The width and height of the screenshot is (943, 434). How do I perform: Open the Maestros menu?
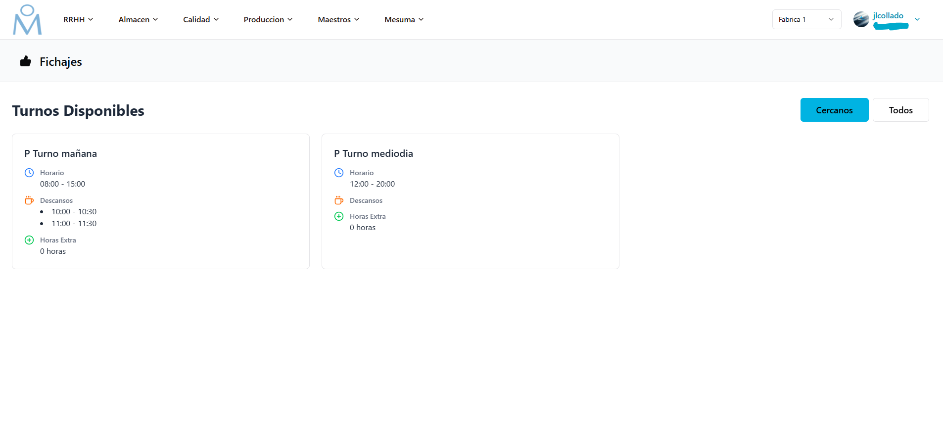point(338,19)
